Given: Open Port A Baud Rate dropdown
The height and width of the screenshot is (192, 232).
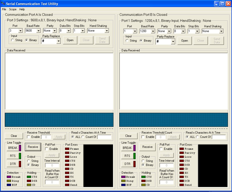Looking at the screenshot, I should (38, 31).
